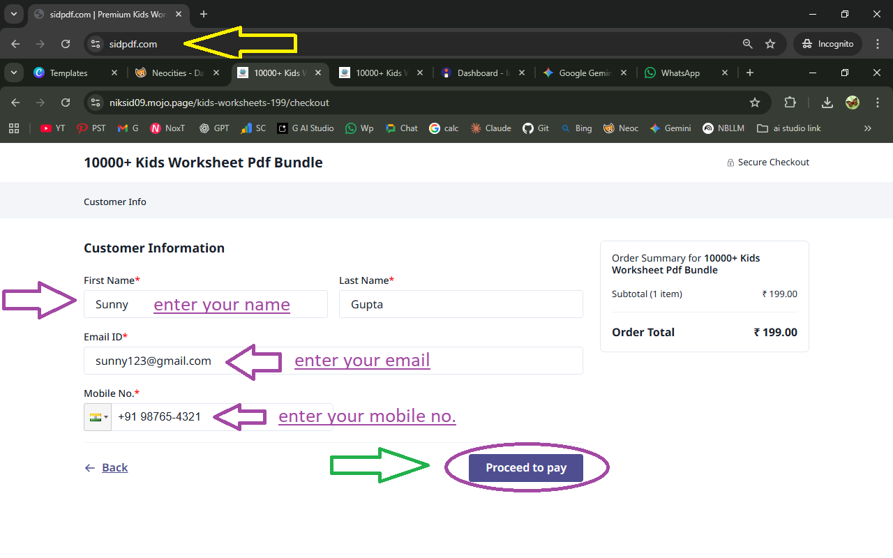Expand the hidden bookmarks overflow chevron
Viewport: 893px width, 558px height.
868,128
